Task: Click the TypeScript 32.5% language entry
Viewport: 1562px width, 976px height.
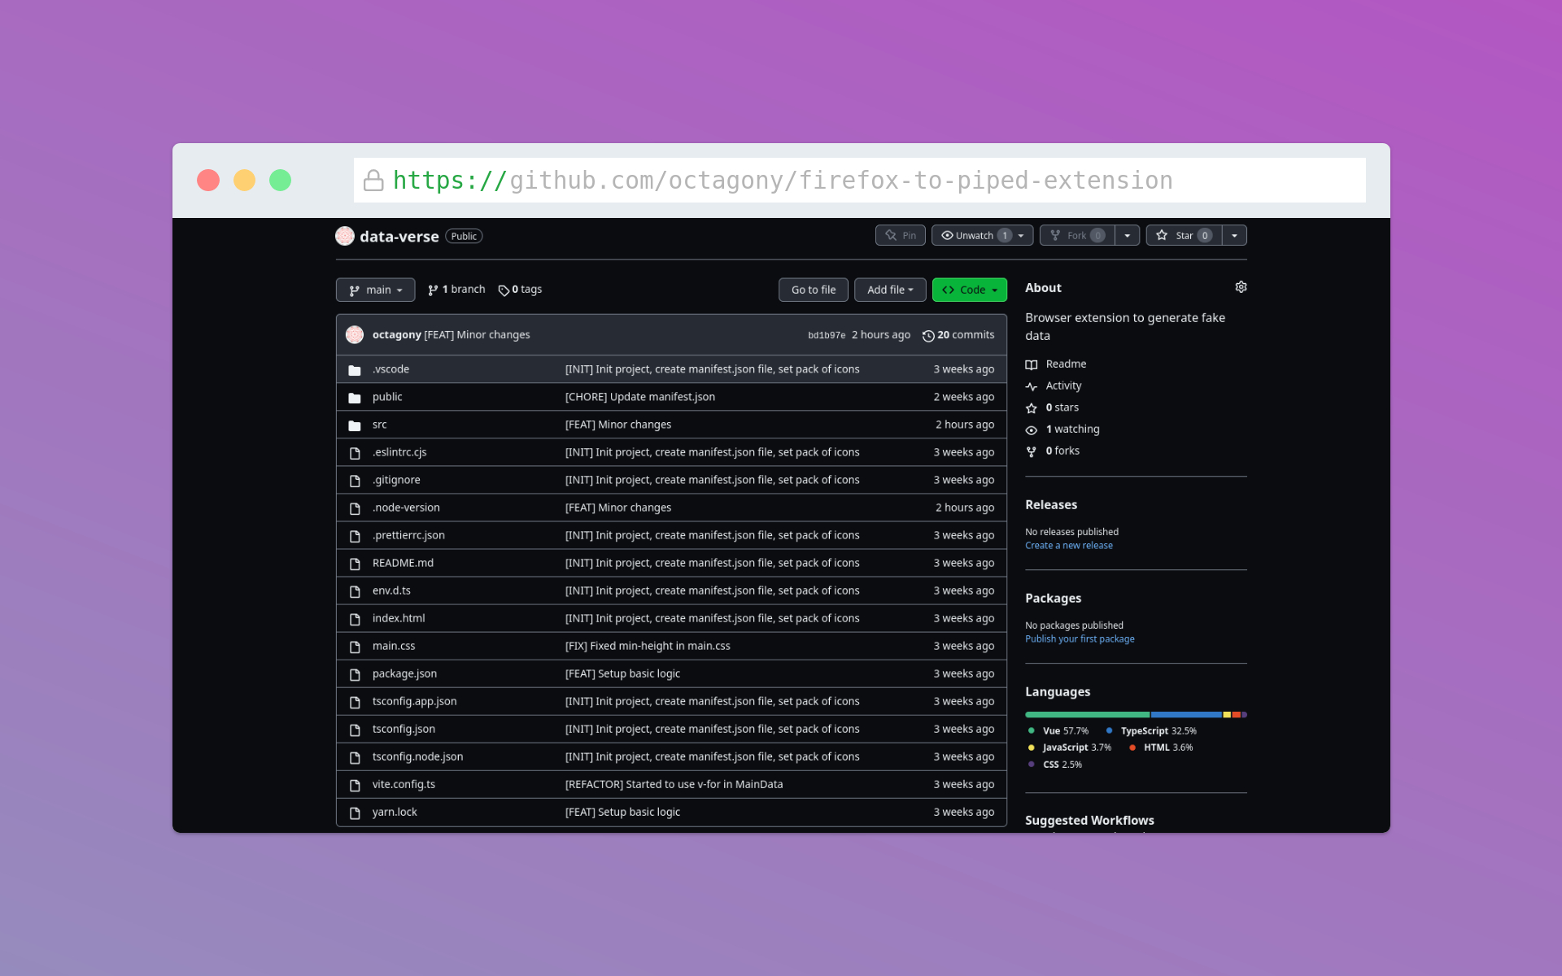Action: [x=1151, y=731]
